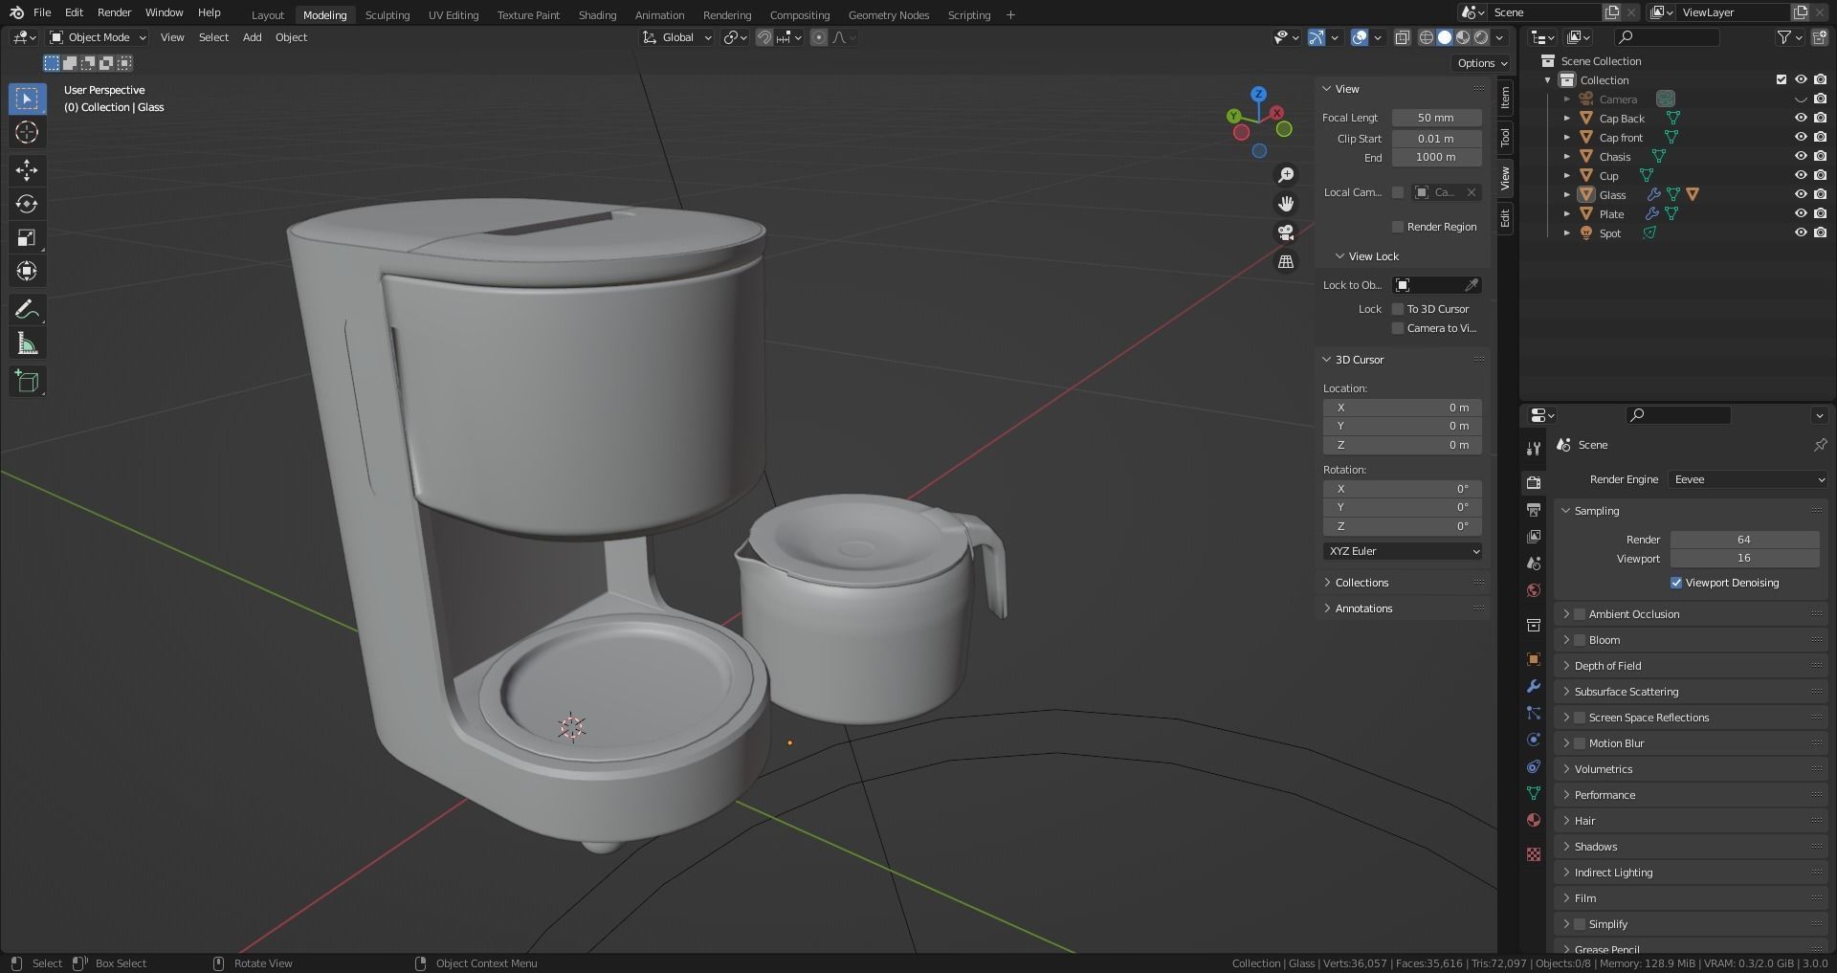This screenshot has width=1837, height=973.
Task: Switch to the UV Editing workspace tab
Action: pyautogui.click(x=454, y=15)
